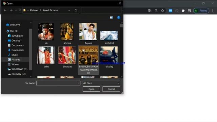The image size is (217, 122).
Task: Expand the File name dropdown arrow
Action: 79,83
